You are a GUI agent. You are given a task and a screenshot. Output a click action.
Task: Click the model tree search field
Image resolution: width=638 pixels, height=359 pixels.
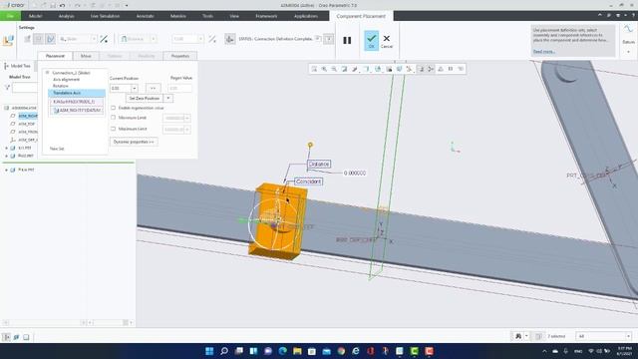click(25, 87)
